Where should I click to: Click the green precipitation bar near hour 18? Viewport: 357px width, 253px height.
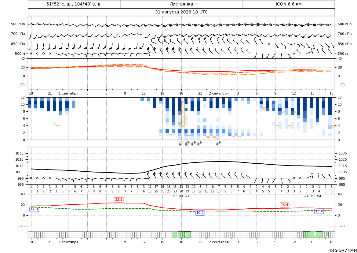[181, 234]
